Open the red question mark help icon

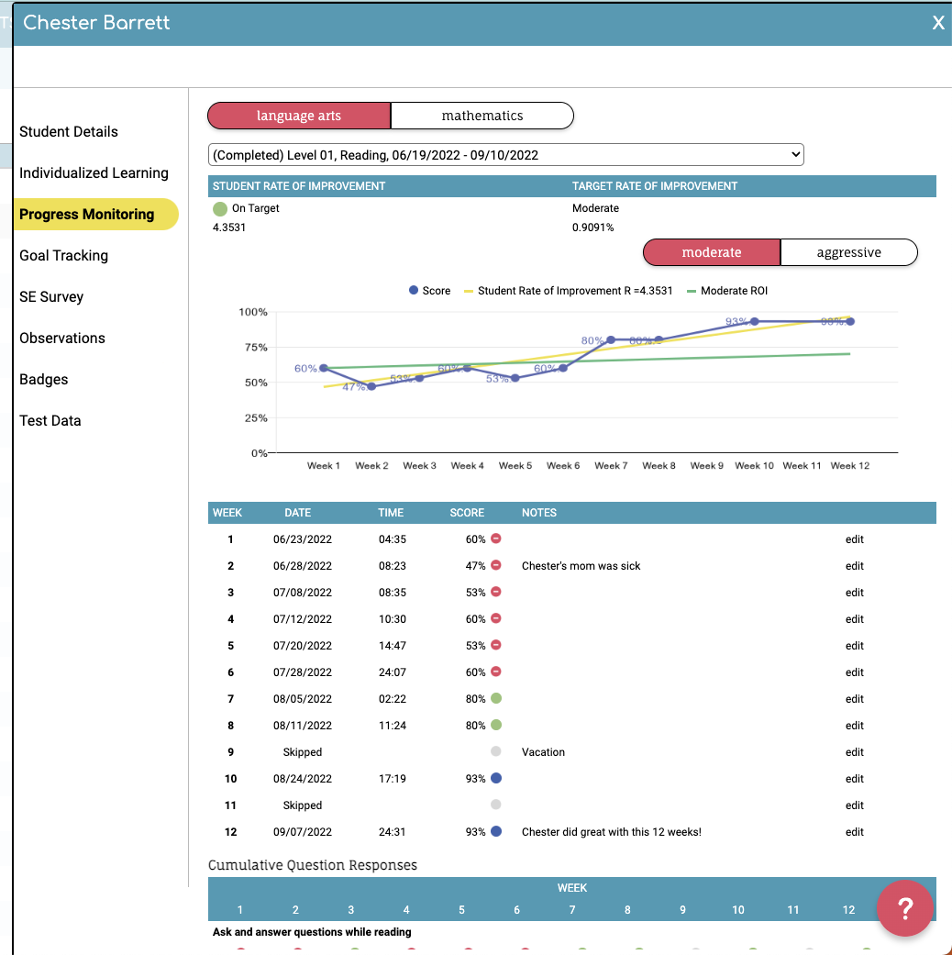pos(905,908)
